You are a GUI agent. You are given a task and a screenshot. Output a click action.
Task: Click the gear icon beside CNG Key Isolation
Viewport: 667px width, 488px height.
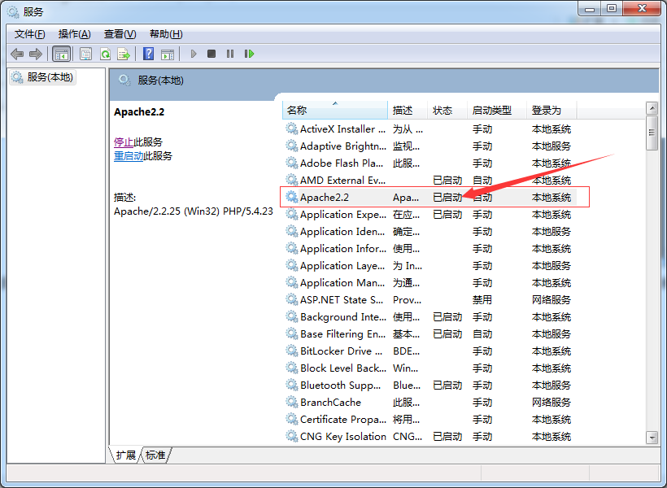click(291, 437)
